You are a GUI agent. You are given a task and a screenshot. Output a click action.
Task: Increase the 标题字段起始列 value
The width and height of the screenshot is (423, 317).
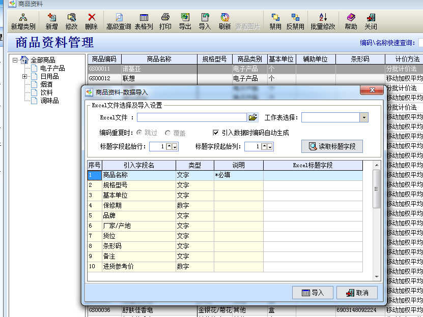(x=264, y=146)
